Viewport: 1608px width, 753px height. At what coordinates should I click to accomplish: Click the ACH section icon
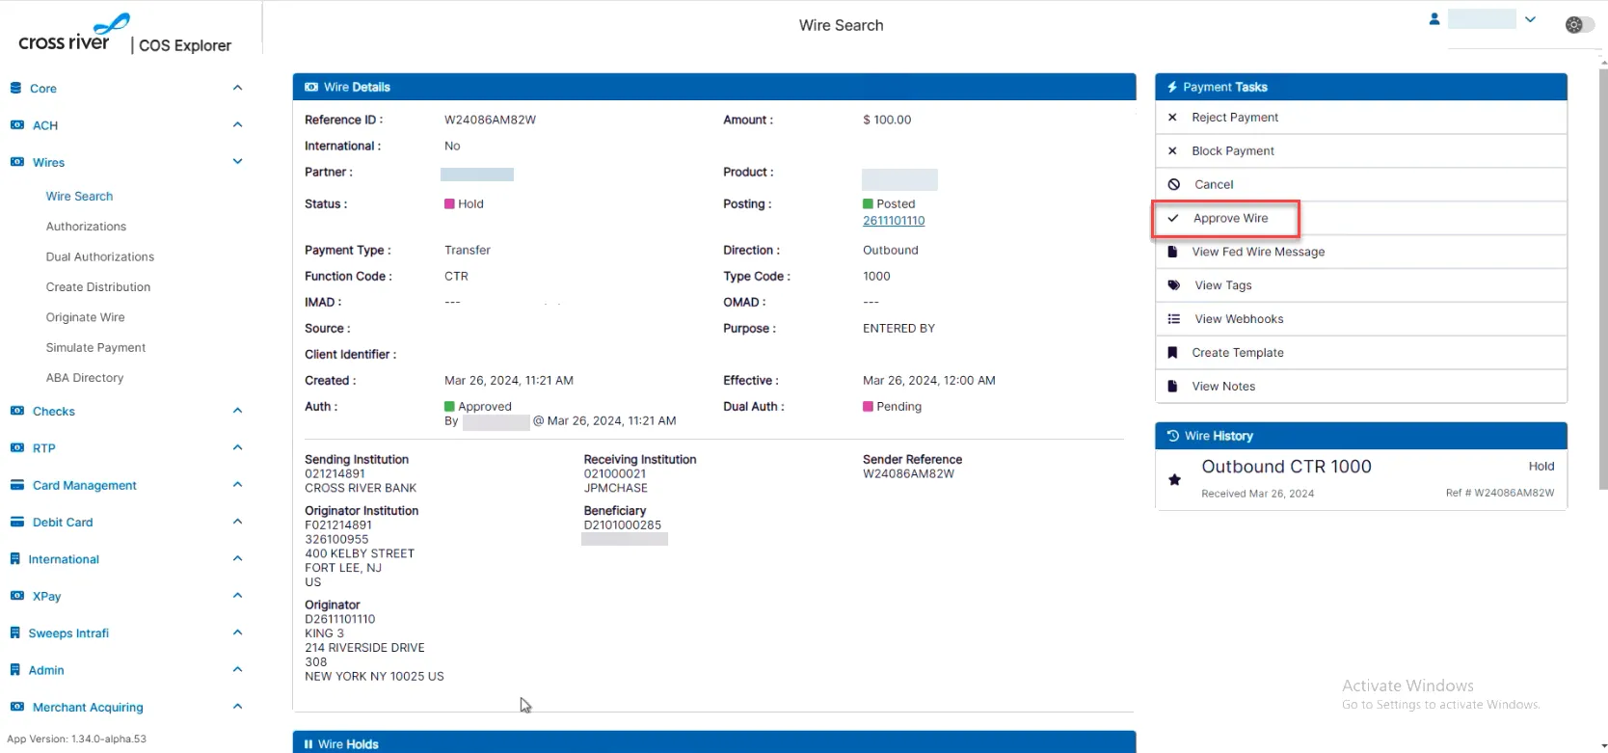pos(17,125)
